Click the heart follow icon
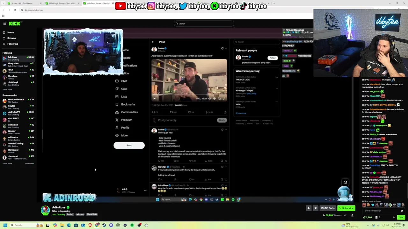This screenshot has width=408, height=229. pyautogui.click(x=316, y=208)
